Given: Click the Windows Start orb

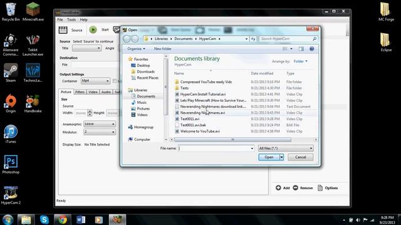Looking at the screenshot, I should point(8,219).
